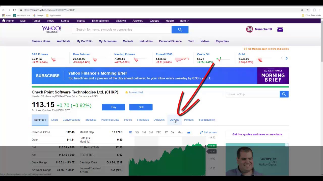The height and width of the screenshot is (181, 323).
Task: Expand the More dropdown in top bar
Action: 184,21
